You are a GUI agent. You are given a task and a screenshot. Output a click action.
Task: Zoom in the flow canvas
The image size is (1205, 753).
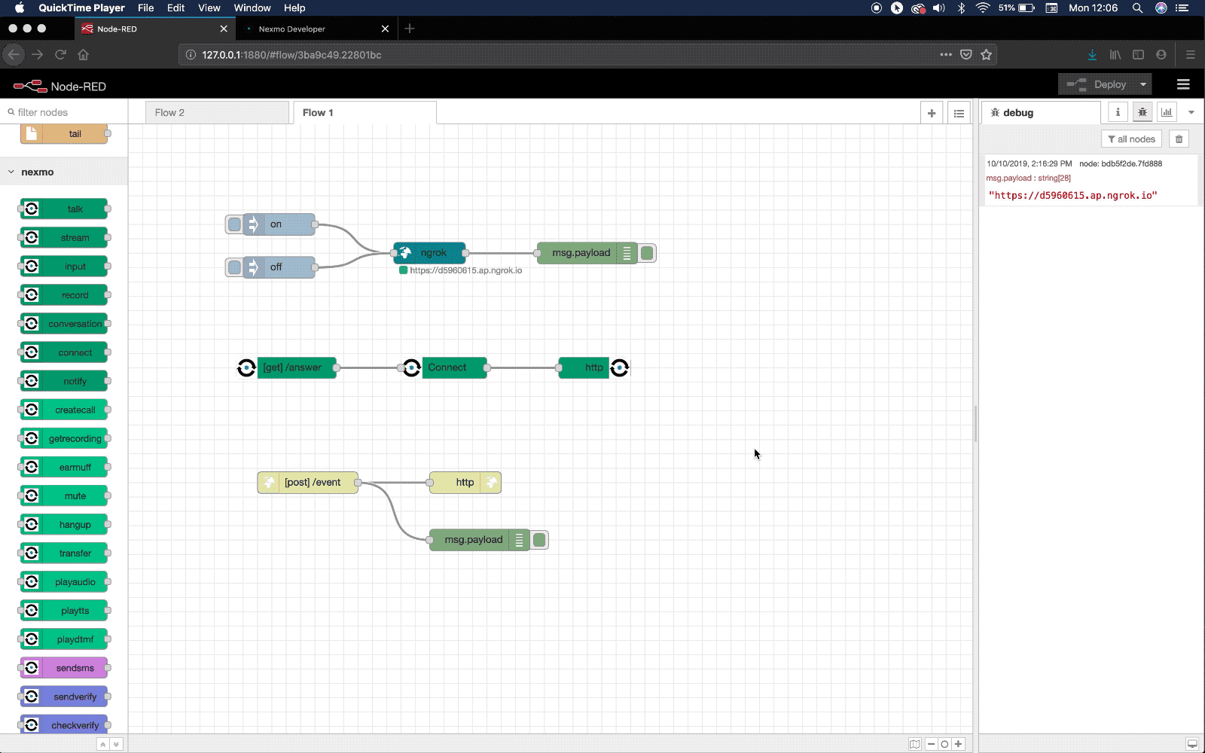click(958, 744)
